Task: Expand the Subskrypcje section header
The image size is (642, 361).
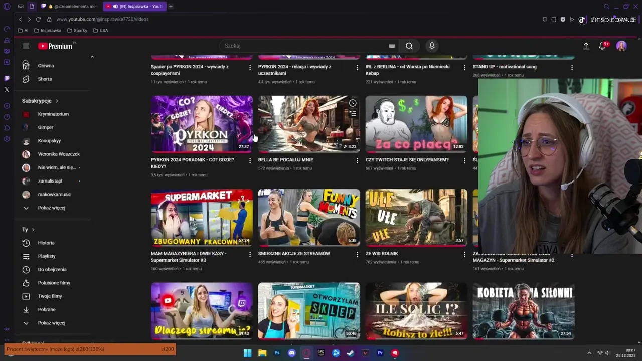Action: click(40, 101)
